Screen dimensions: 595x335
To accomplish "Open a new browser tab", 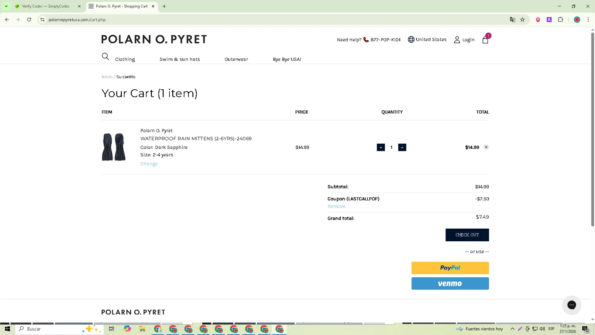I will tap(164, 6).
